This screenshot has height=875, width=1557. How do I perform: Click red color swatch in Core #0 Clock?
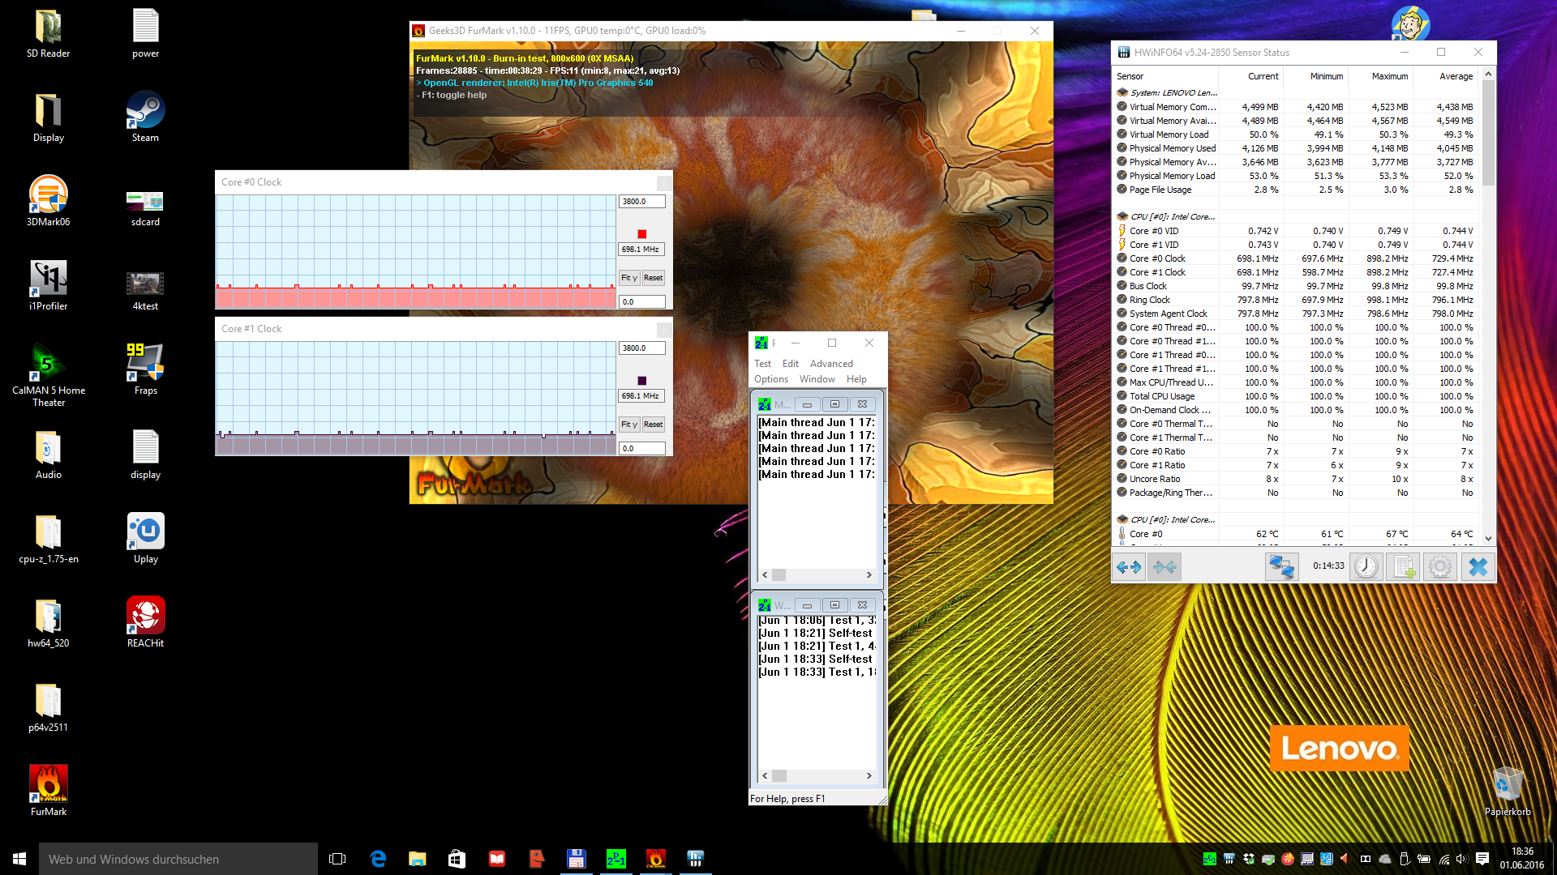642,234
